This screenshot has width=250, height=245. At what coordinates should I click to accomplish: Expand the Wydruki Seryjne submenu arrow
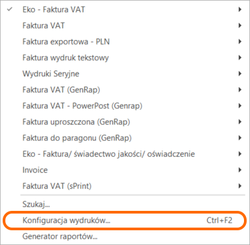[x=240, y=74]
